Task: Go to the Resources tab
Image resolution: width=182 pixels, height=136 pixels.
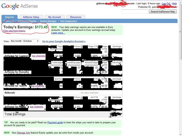Action: click(76, 17)
